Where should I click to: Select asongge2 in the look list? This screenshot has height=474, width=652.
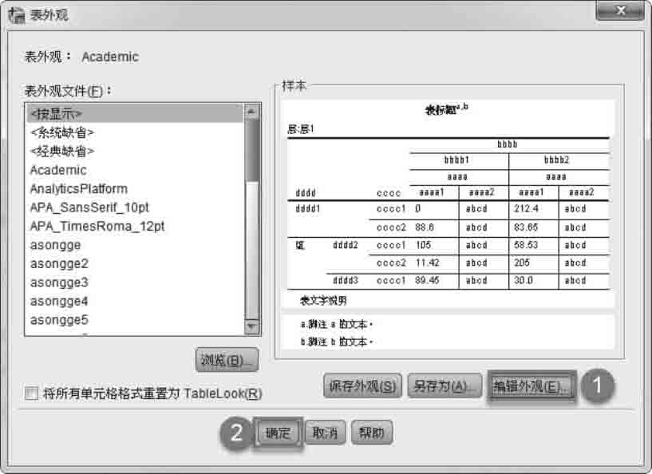tap(135, 263)
